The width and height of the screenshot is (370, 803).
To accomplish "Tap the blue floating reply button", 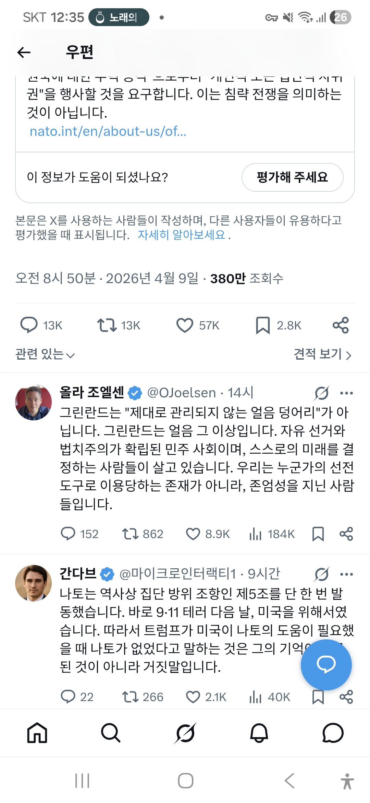I will coord(326,664).
